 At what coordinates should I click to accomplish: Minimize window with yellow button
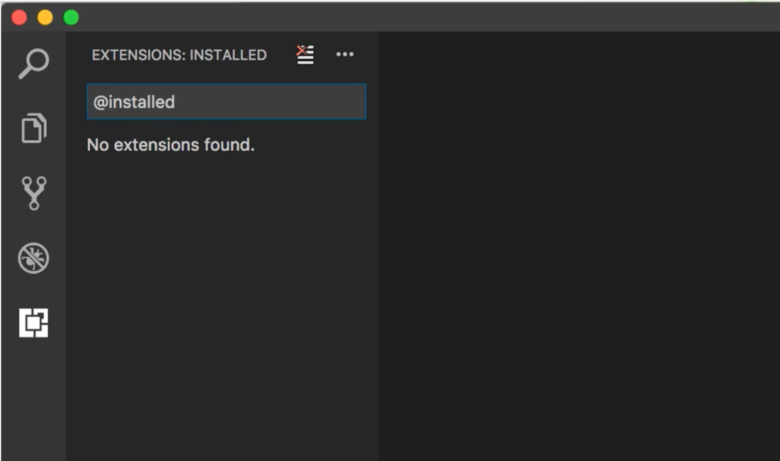coord(45,17)
